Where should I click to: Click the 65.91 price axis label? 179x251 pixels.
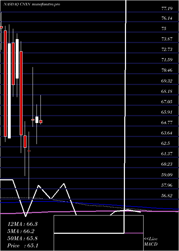tap(167, 112)
